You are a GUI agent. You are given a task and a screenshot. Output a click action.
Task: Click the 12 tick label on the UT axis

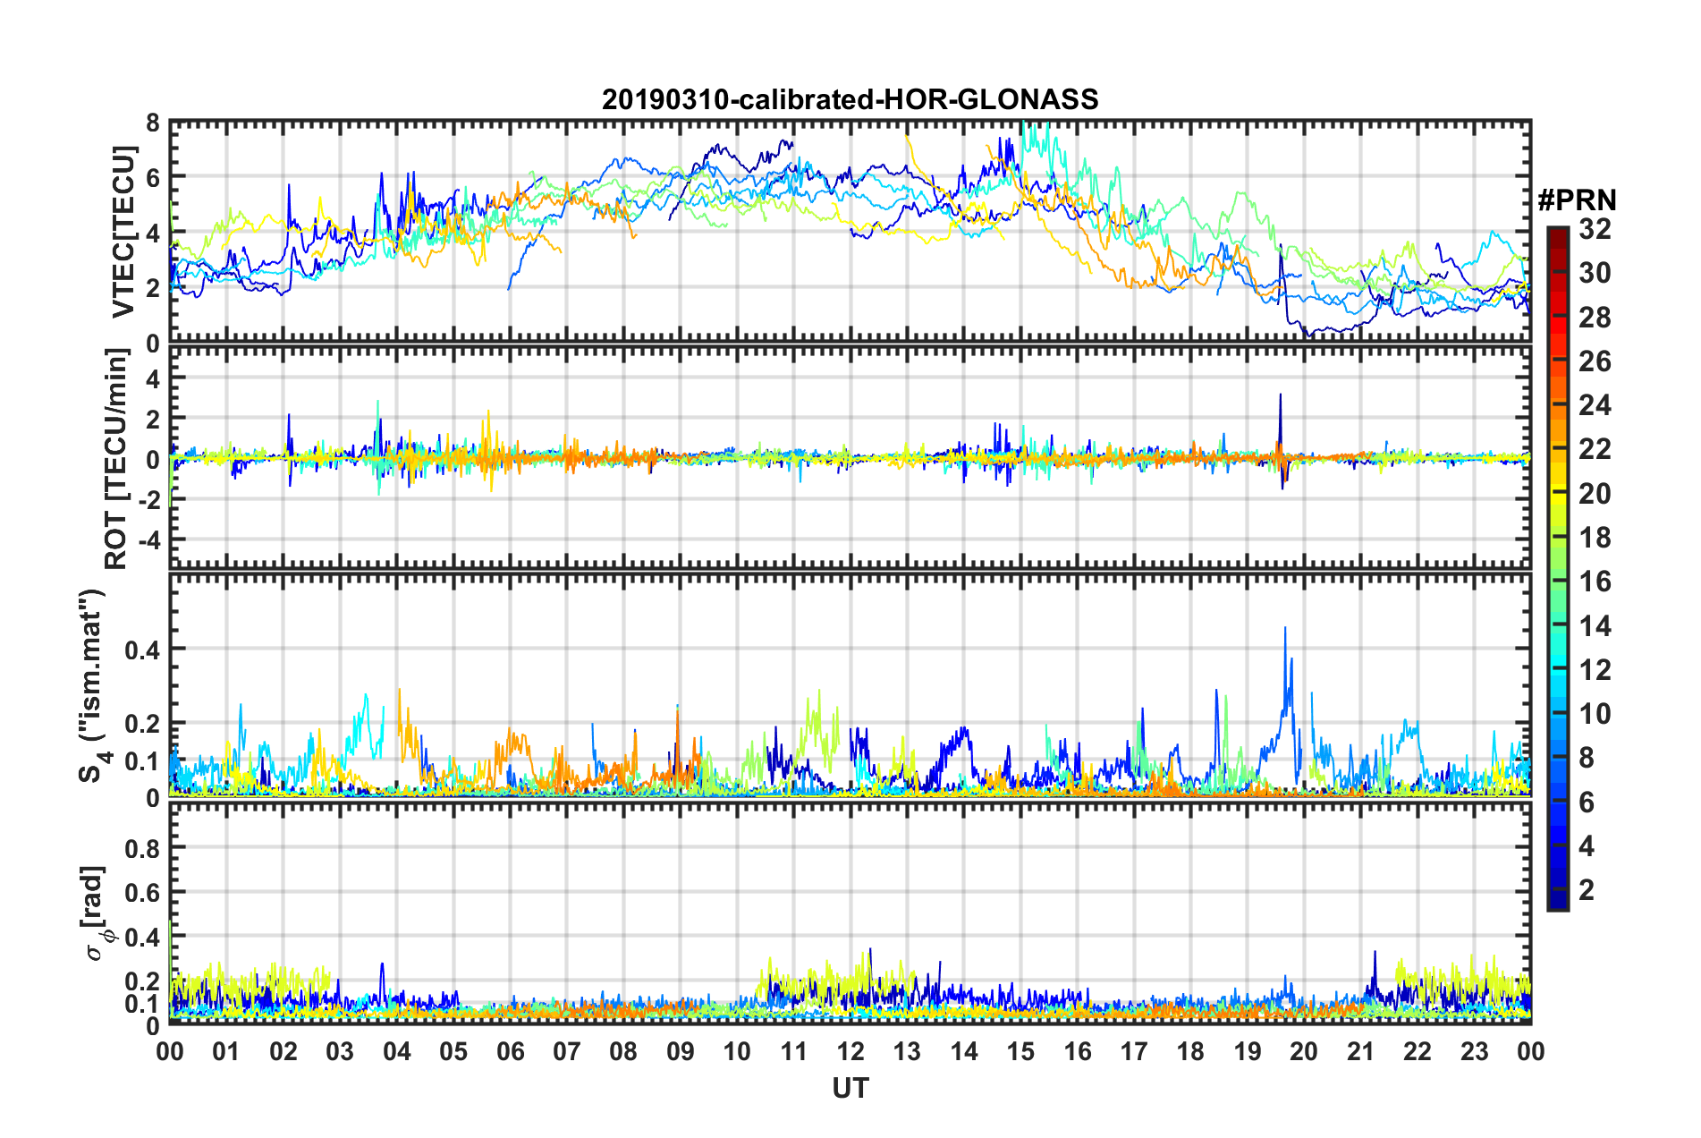pyautogui.click(x=850, y=1051)
